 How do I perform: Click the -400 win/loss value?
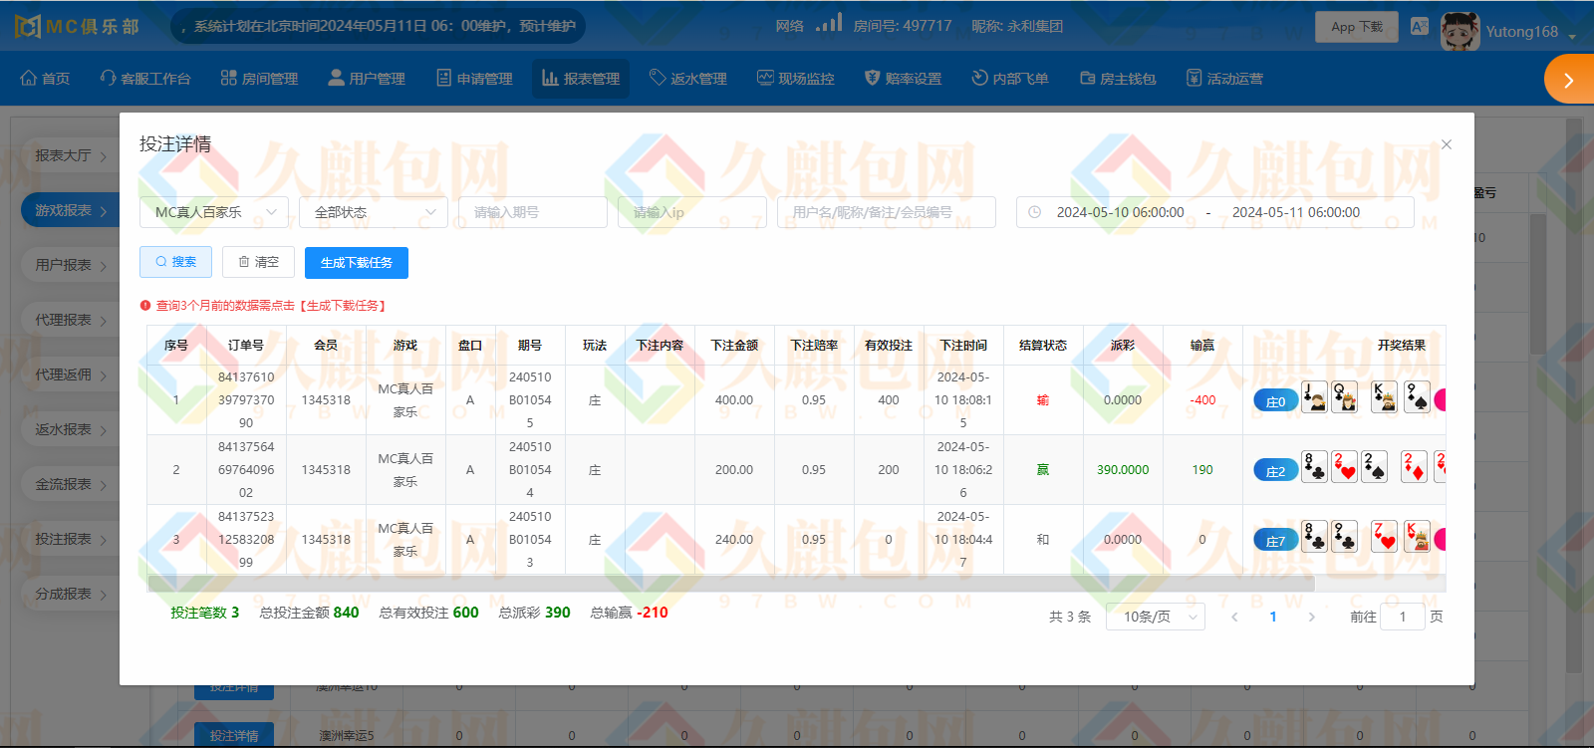click(1202, 400)
